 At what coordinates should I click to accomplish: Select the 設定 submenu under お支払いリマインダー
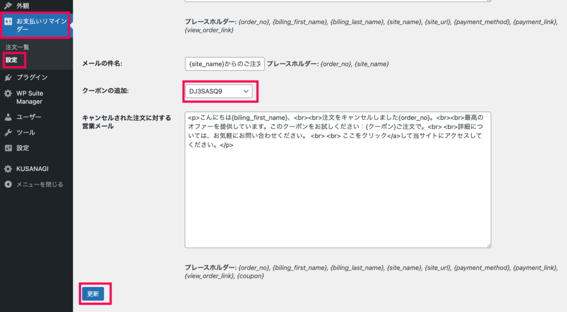pos(12,60)
